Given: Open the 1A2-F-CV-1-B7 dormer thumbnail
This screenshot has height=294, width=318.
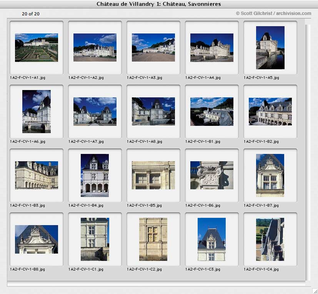Looking at the screenshot, I should click(x=270, y=175).
